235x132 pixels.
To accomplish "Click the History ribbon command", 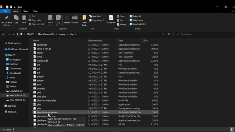I will pyautogui.click(x=122, y=25).
